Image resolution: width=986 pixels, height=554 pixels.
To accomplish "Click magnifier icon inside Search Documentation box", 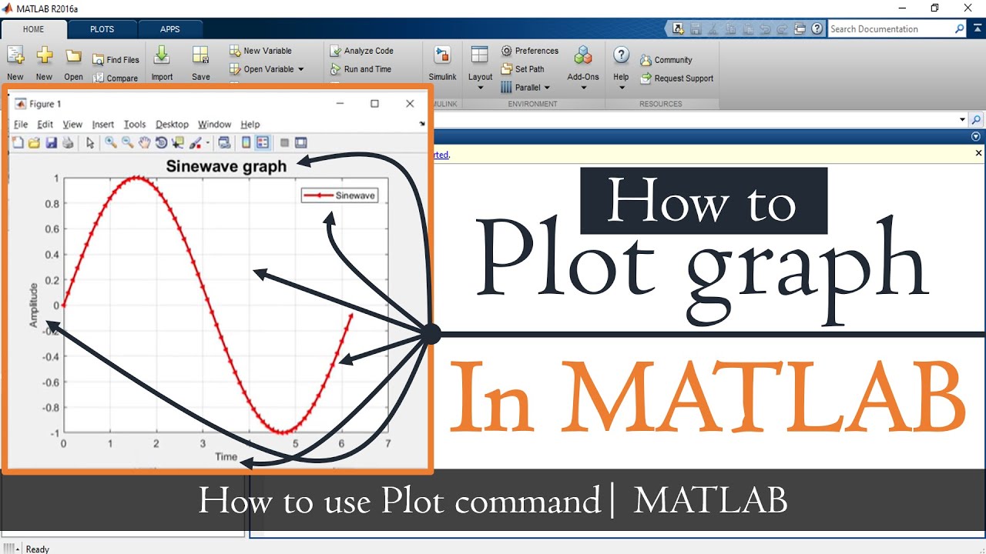I will pos(959,28).
